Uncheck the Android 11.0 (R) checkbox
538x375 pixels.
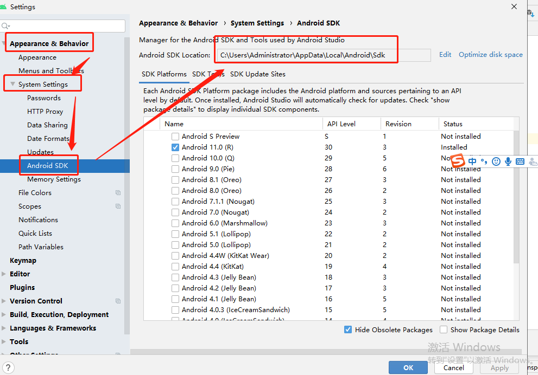[x=175, y=147]
